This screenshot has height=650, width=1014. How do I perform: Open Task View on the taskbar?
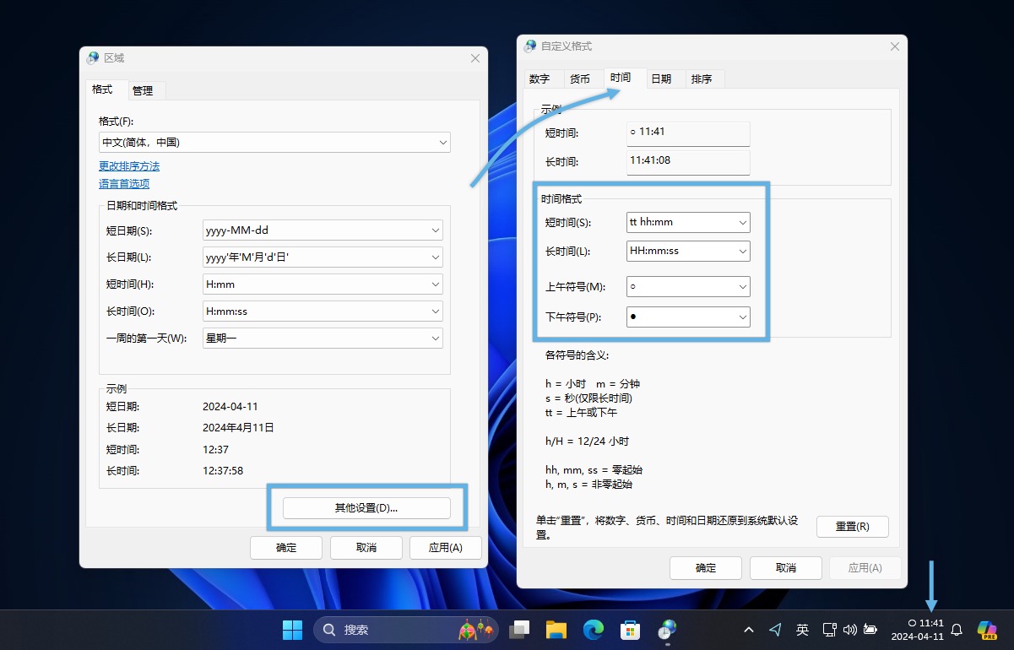(x=519, y=630)
